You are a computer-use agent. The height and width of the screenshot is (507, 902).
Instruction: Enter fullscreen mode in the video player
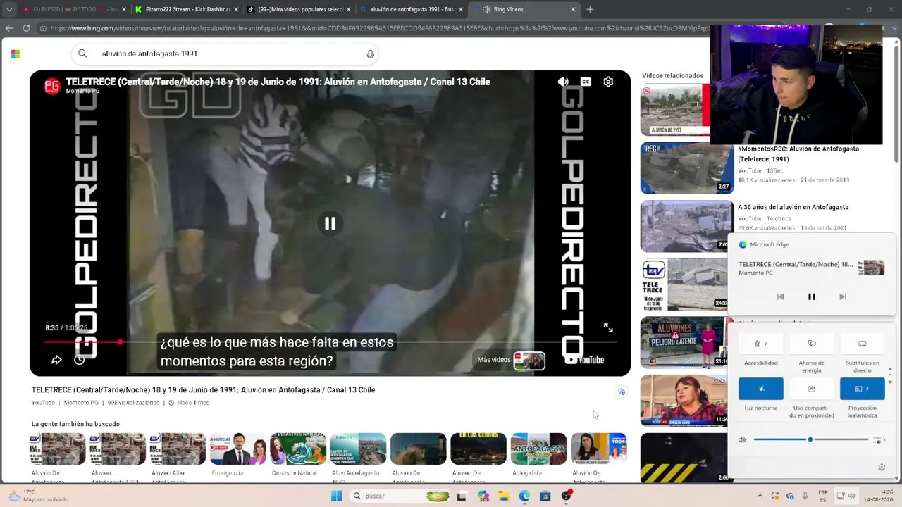(x=608, y=328)
